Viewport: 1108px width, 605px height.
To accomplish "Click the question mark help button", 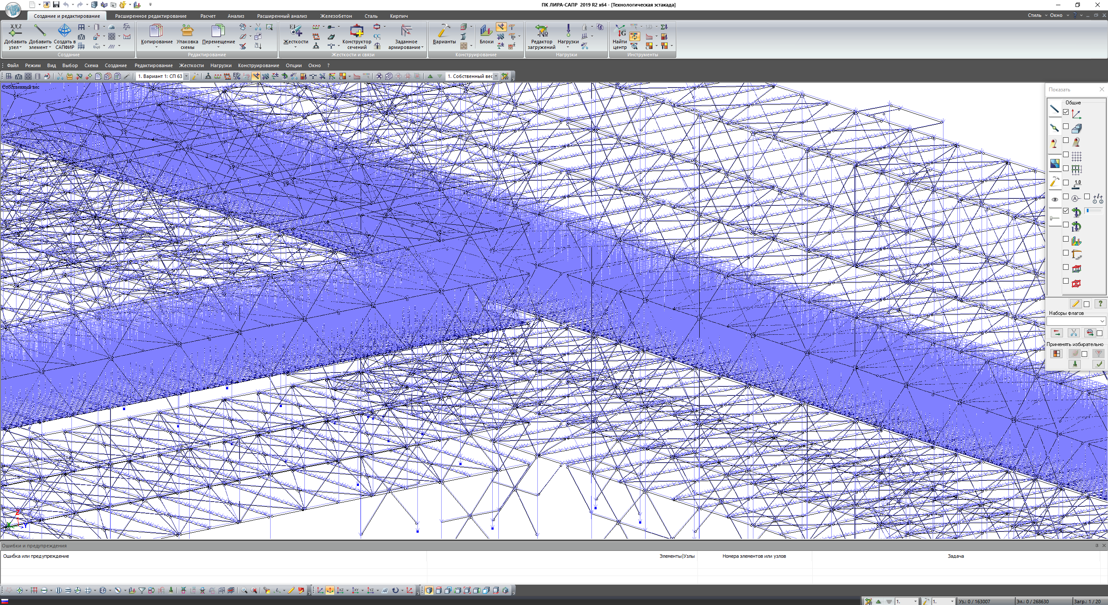I will [x=1100, y=304].
